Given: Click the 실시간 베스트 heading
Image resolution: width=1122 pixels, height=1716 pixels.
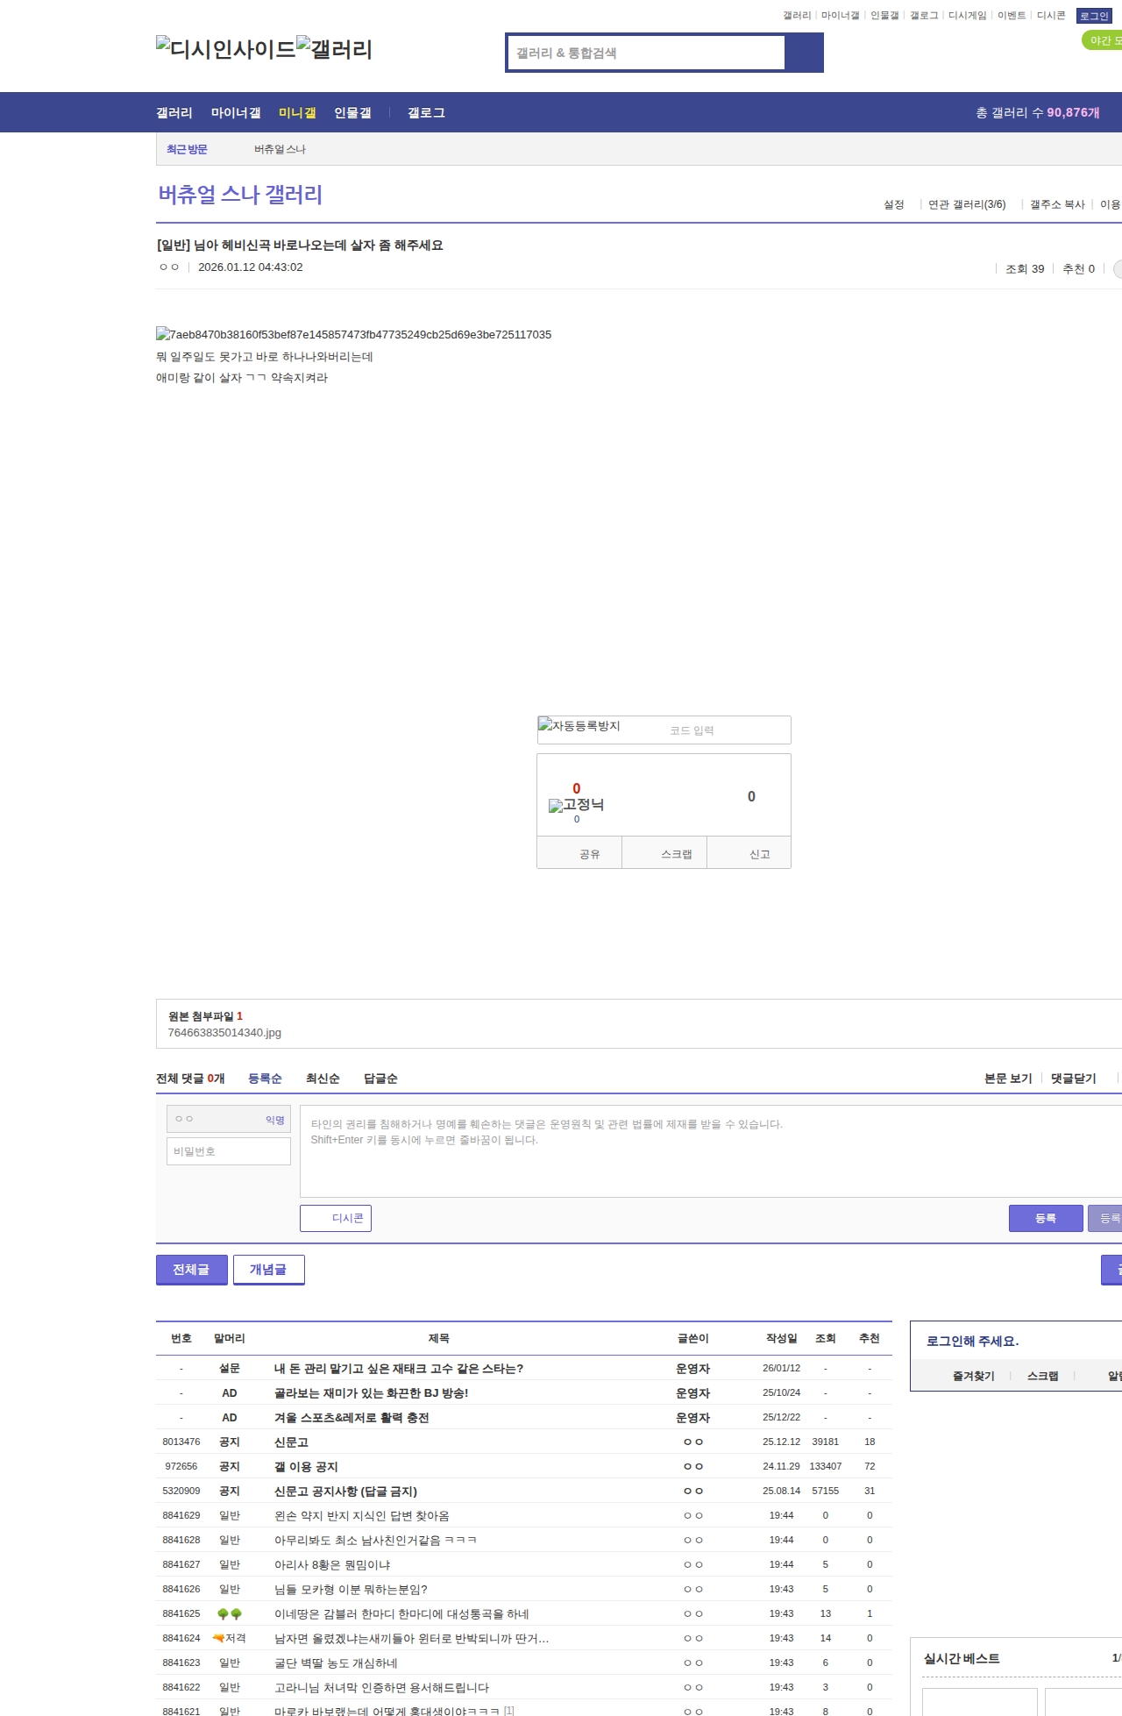Looking at the screenshot, I should click(962, 1658).
